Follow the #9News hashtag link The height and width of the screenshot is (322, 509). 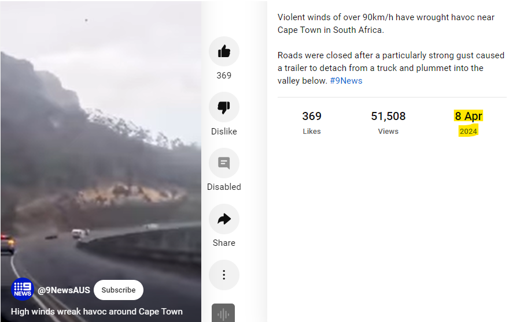coord(346,81)
